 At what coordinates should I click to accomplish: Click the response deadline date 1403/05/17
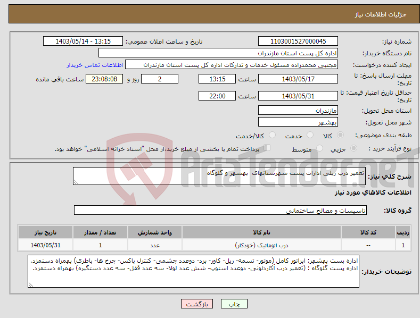tap(298, 79)
